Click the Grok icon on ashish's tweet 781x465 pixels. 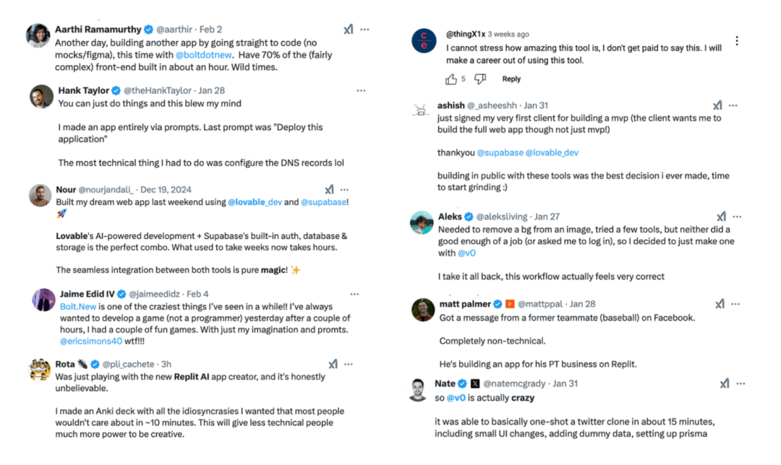point(717,105)
